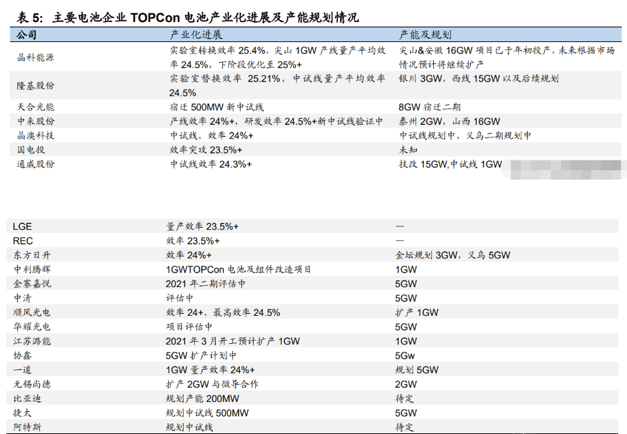Click '评估中' cell in 中清 row

coord(180,298)
